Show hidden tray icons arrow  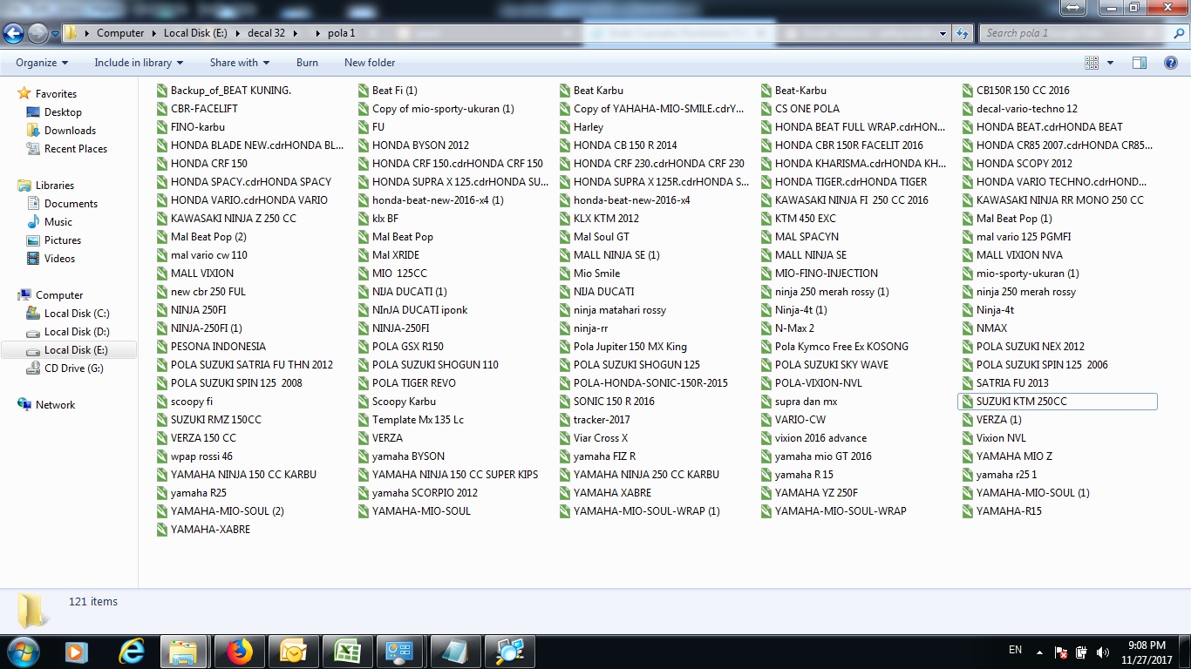tap(1039, 652)
